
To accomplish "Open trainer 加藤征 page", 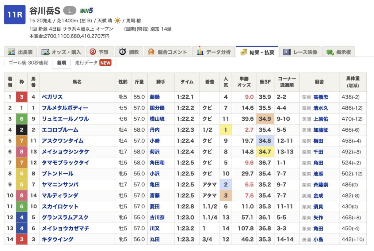I will click(321, 130).
